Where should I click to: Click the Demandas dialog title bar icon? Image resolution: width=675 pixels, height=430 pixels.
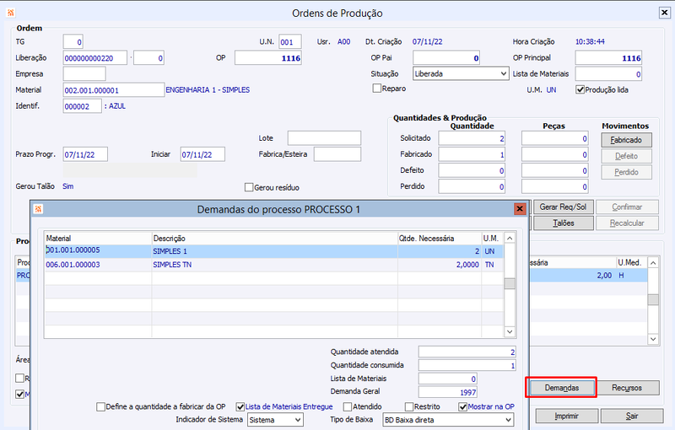click(x=38, y=209)
